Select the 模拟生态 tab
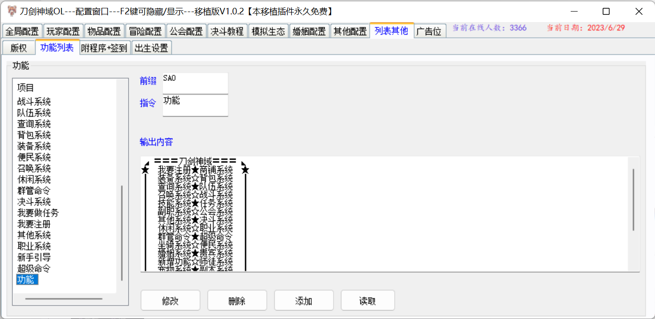 (x=268, y=31)
